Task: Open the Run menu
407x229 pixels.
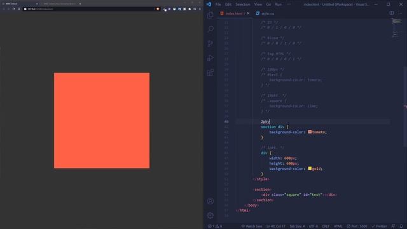Action: [x=279, y=4]
